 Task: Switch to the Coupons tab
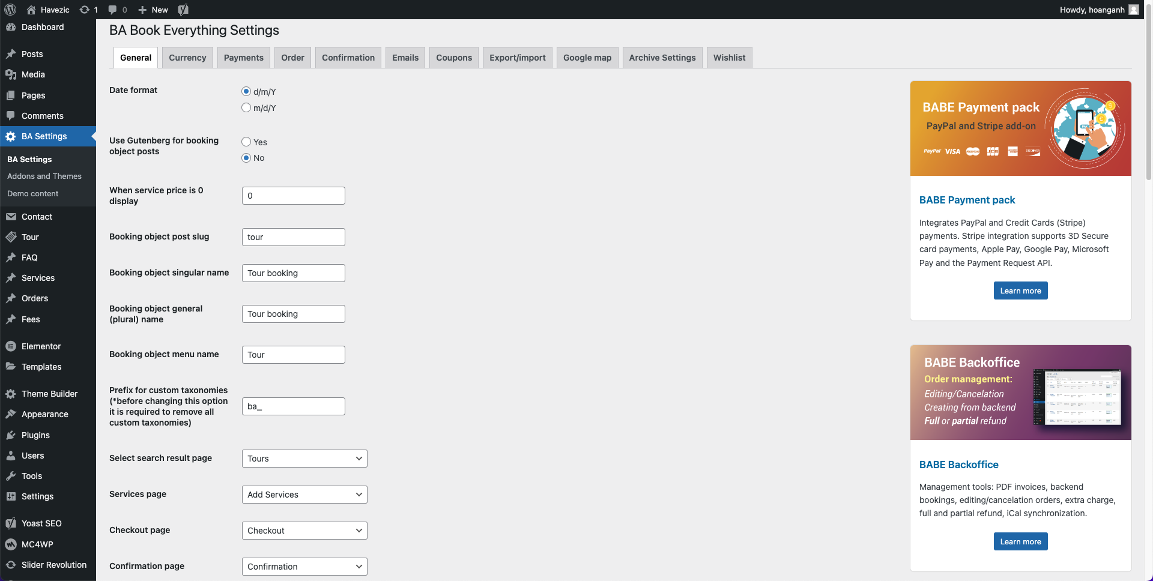[454, 58]
